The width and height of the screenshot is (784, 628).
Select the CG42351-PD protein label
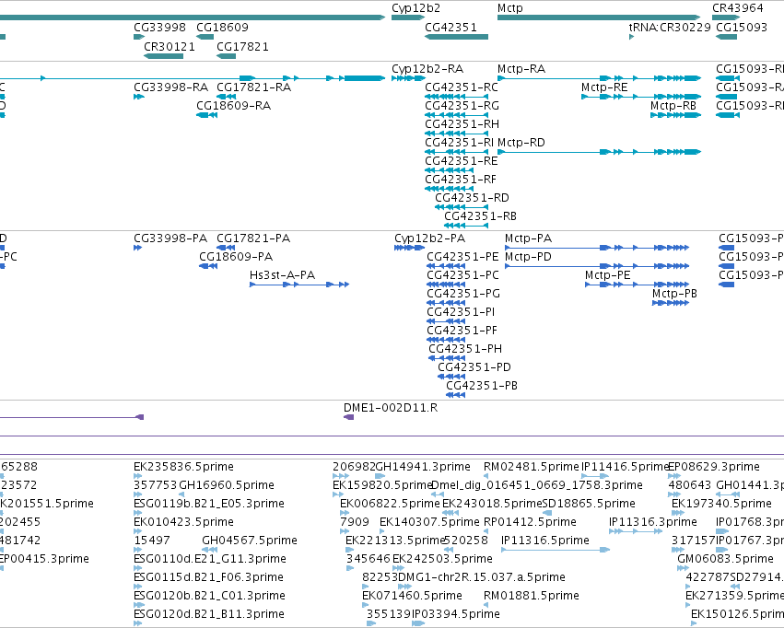coord(474,367)
